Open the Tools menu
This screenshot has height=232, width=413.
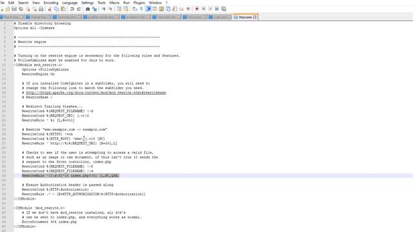(101, 3)
